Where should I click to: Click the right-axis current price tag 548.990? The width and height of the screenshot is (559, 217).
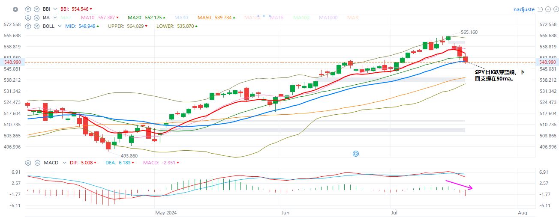tap(547, 62)
